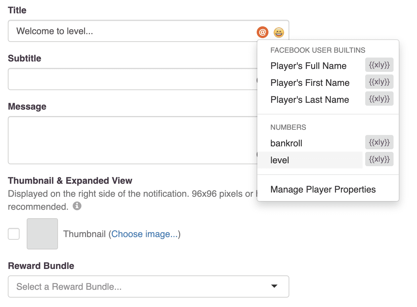Screen dimensions: 417x307
Task: Open Manage Player Properties
Action: click(x=323, y=189)
